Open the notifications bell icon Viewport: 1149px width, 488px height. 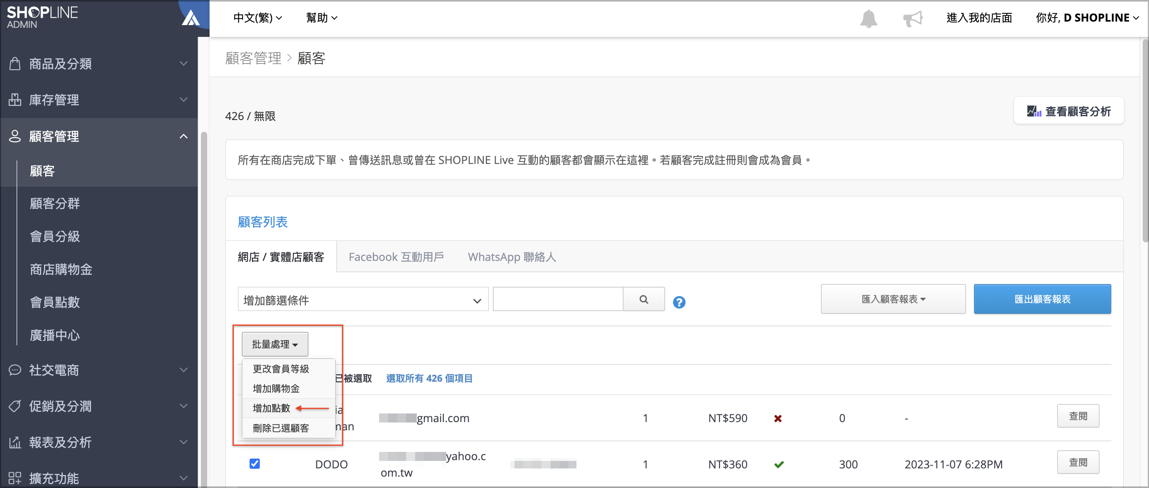click(x=868, y=18)
